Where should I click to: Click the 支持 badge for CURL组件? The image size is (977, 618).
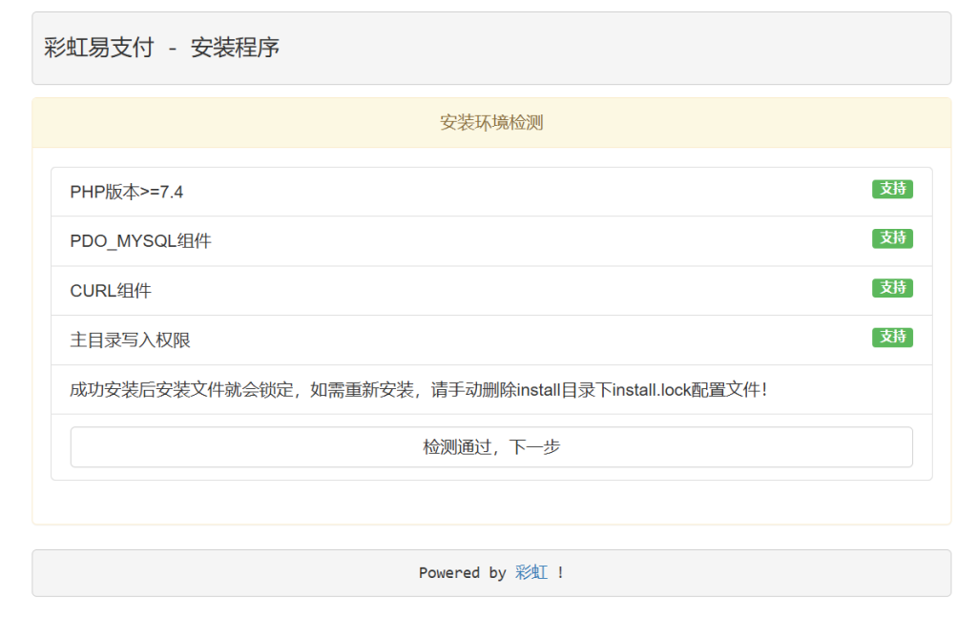(892, 288)
